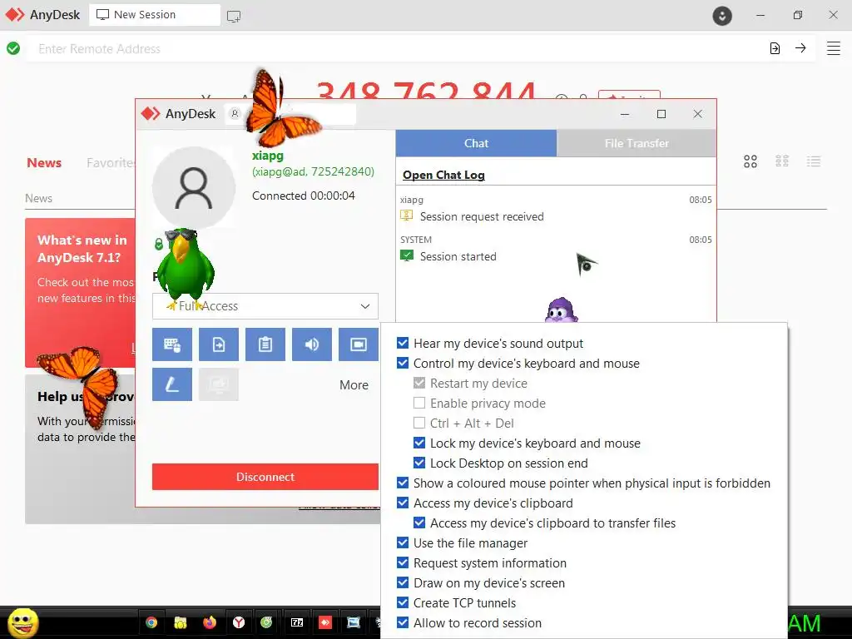Open Yandex browser from the taskbar
Image resolution: width=852 pixels, height=639 pixels.
239,622
